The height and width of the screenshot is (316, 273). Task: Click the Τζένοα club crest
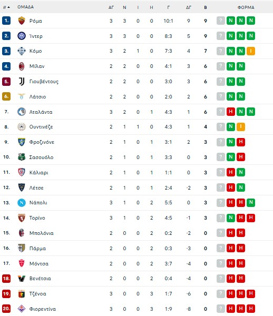(x=22, y=294)
